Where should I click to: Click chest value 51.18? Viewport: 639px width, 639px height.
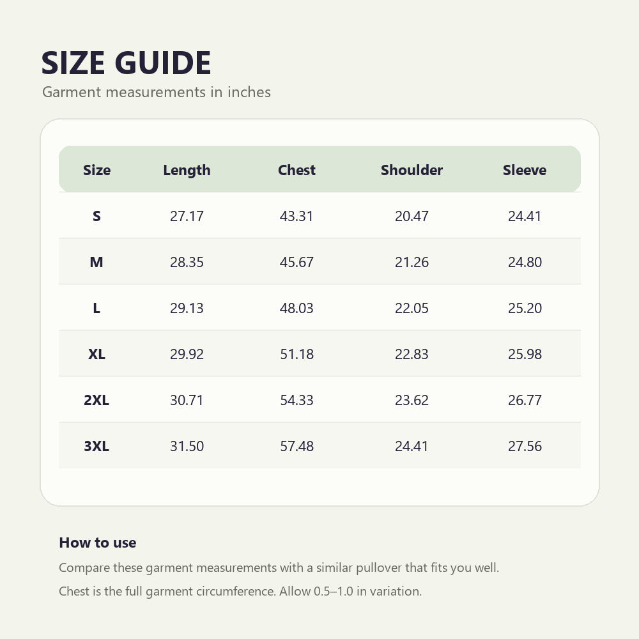[x=296, y=354]
